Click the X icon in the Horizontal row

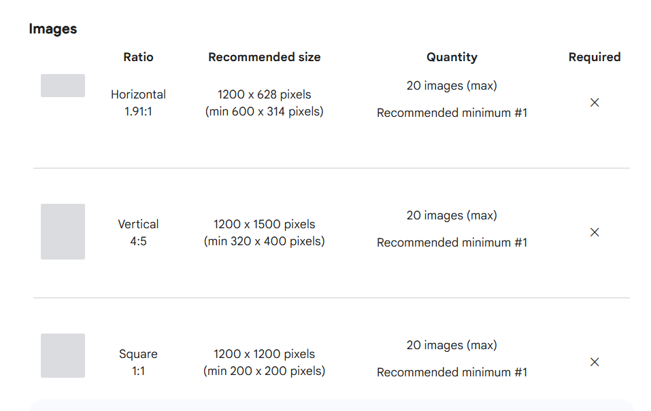595,103
